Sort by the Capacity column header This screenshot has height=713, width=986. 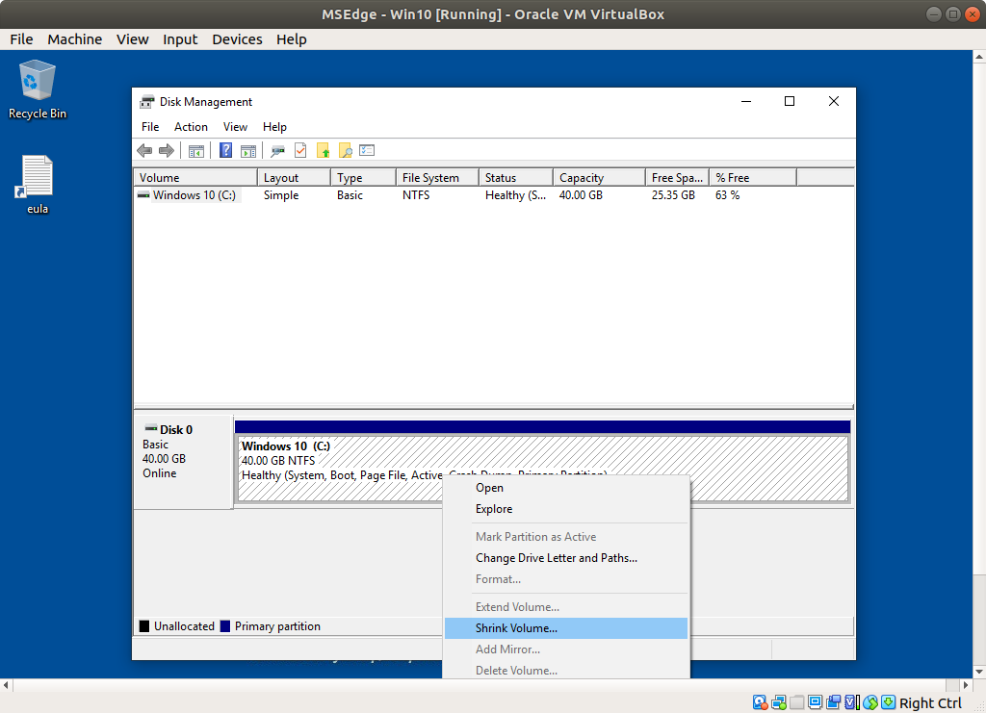pyautogui.click(x=599, y=178)
